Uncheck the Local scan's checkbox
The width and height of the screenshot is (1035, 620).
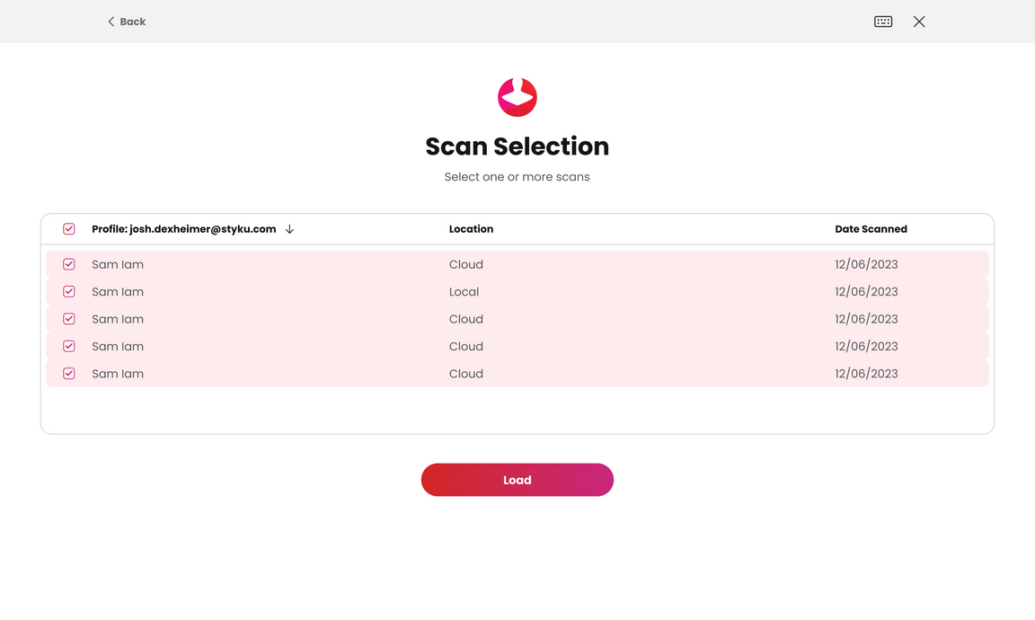tap(69, 292)
